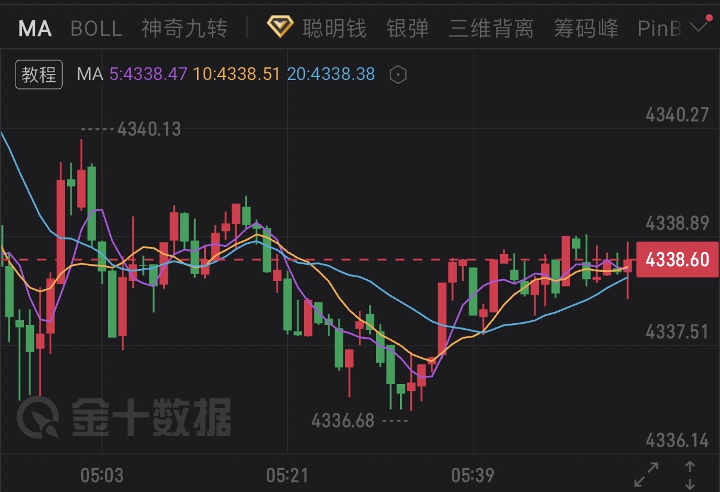
Task: Switch to BOLL indicator tab
Action: click(96, 28)
